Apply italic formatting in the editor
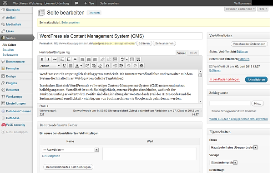The width and height of the screenshot is (273, 173). click(x=48, y=59)
